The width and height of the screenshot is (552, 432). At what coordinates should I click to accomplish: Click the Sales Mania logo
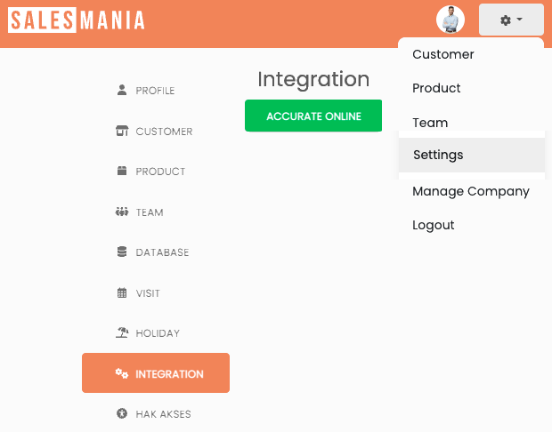(77, 20)
